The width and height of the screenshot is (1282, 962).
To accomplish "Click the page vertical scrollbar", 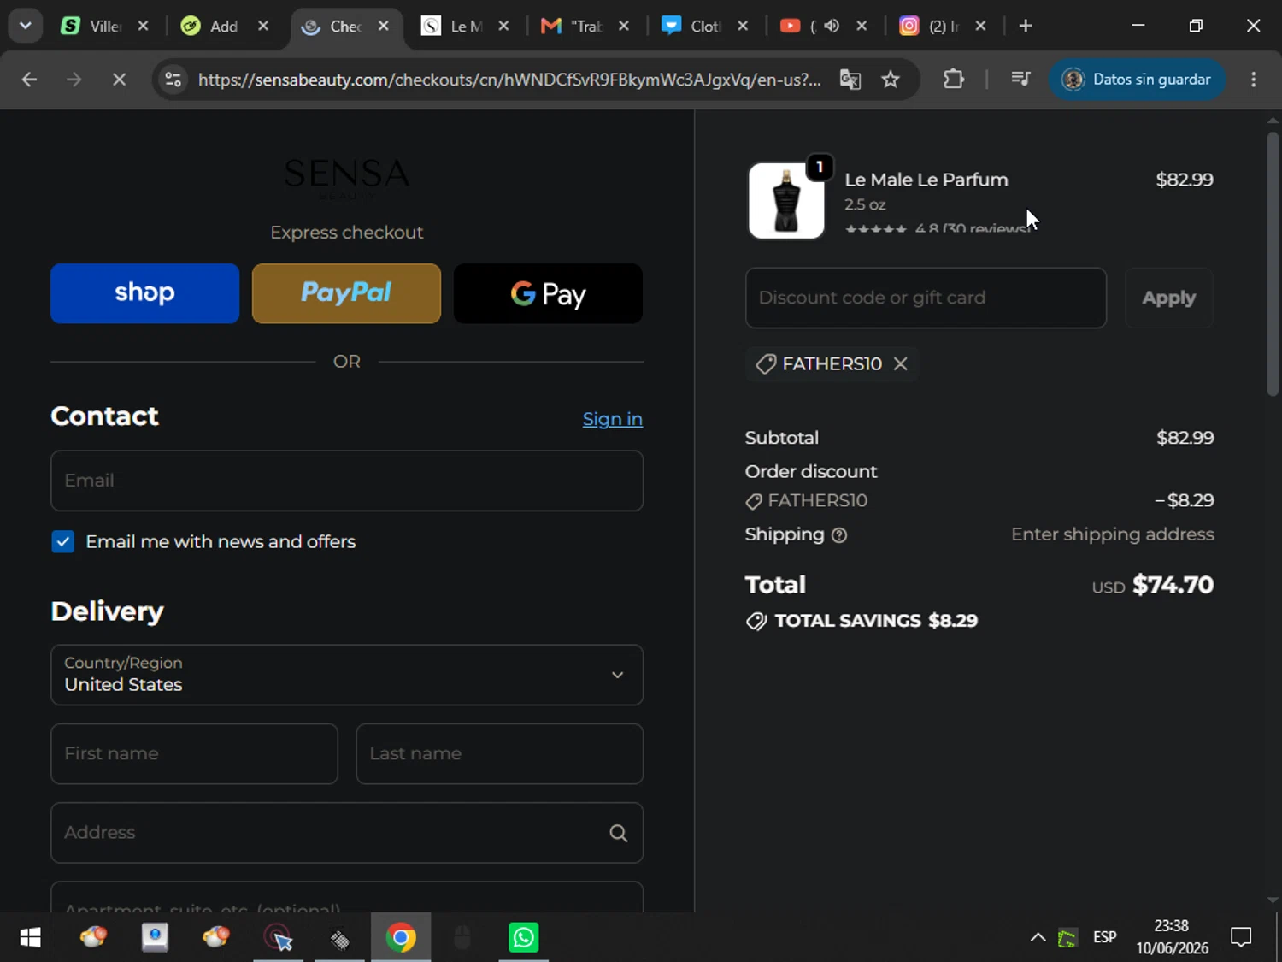I will pyautogui.click(x=1273, y=263).
